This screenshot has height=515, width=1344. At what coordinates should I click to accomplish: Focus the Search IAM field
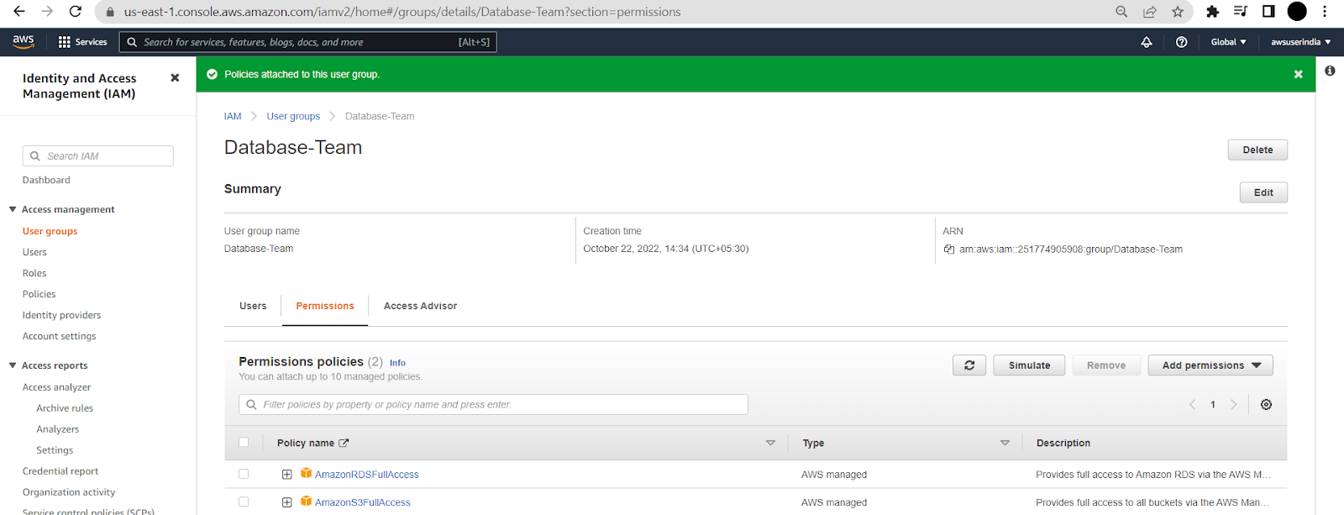[98, 156]
